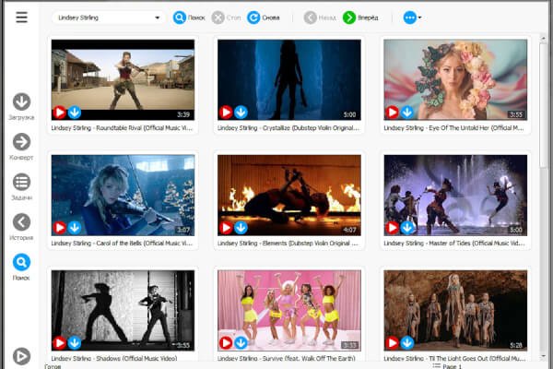Play the Master of Tides video

(x=392, y=228)
